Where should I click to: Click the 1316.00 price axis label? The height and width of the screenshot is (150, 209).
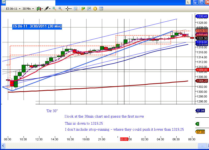202,52
